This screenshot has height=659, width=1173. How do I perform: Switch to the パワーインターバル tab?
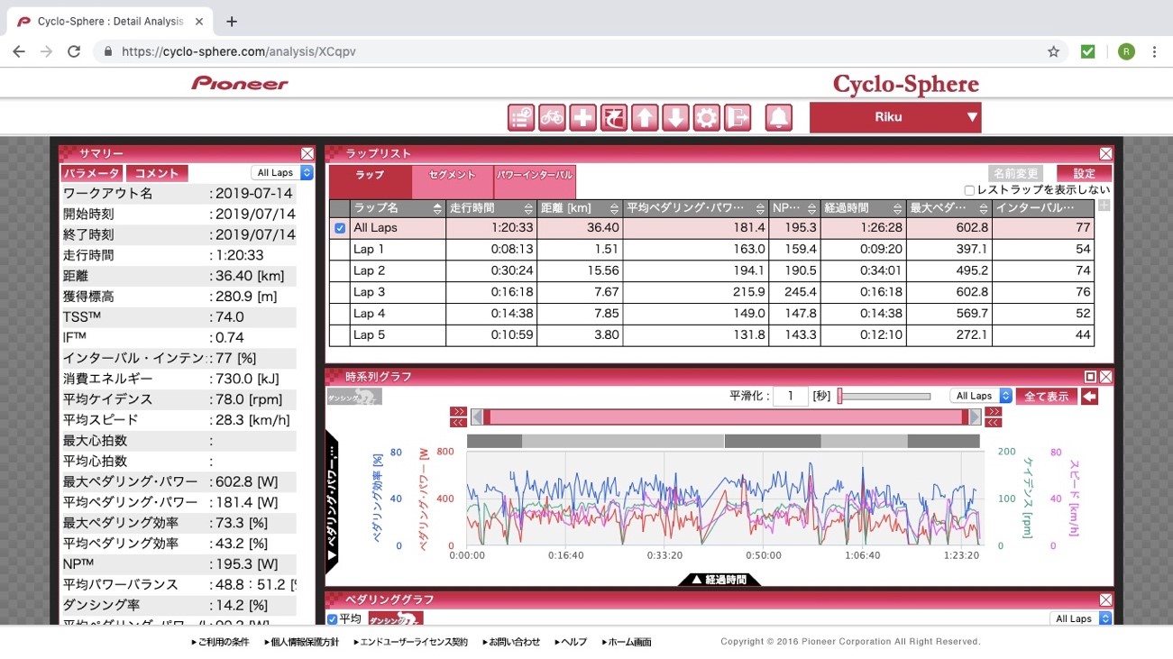tap(535, 175)
